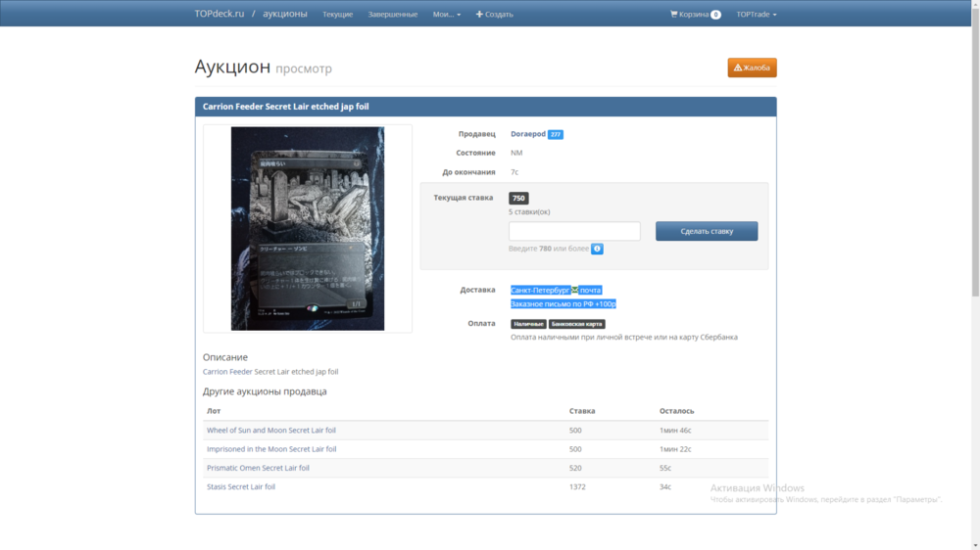Screen dimensions: 980x550
Task: Click the plus Создать button in navbar
Action: (495, 15)
